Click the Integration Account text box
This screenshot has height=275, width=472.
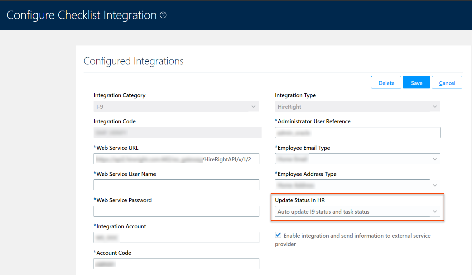[x=176, y=237]
